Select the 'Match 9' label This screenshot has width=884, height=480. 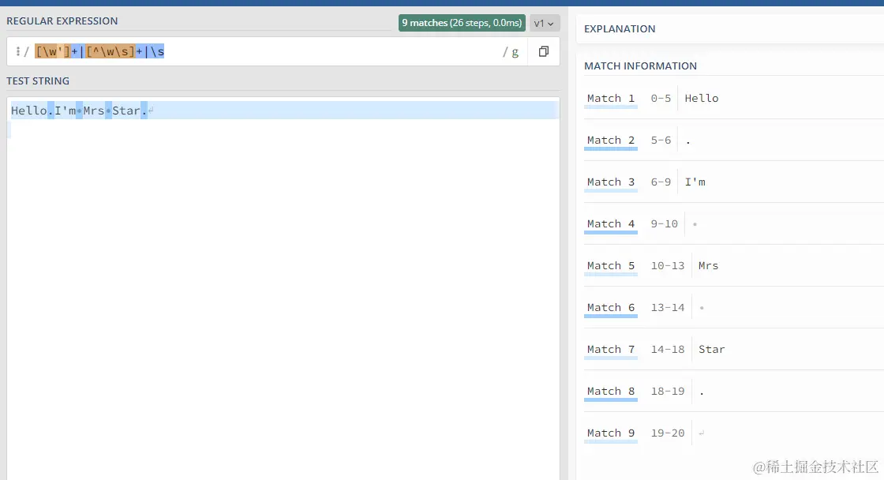point(611,433)
